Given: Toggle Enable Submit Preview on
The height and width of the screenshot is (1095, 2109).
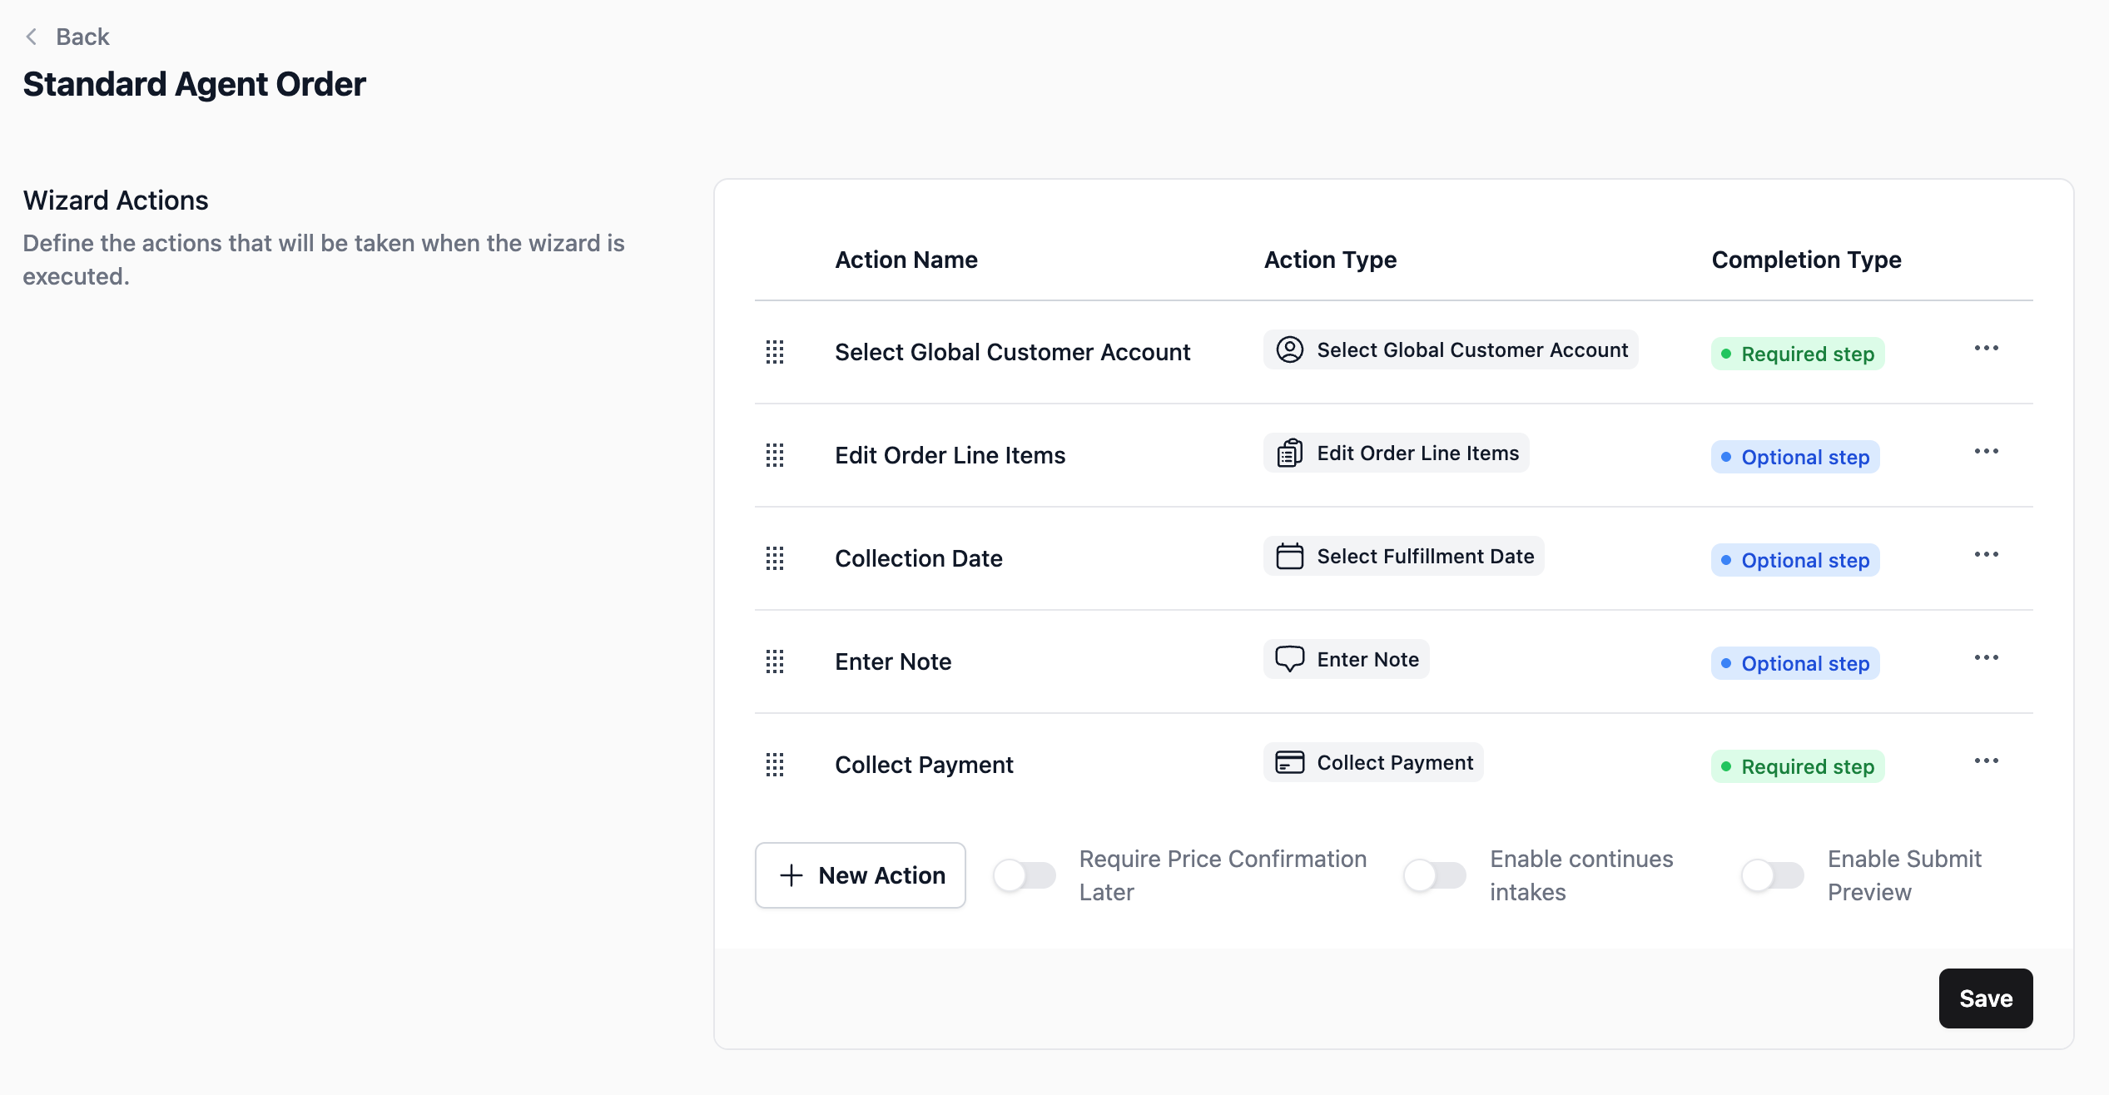Looking at the screenshot, I should 1773,875.
